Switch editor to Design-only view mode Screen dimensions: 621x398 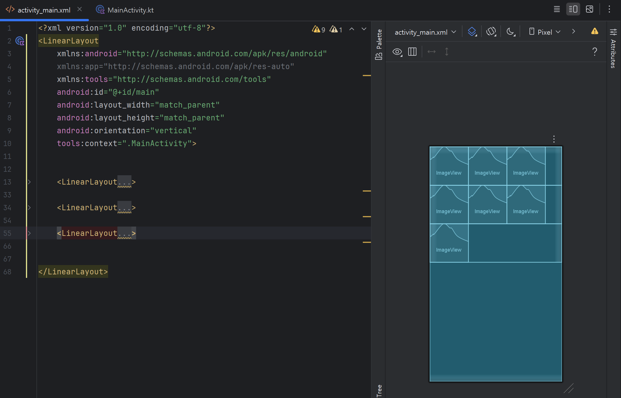(589, 9)
